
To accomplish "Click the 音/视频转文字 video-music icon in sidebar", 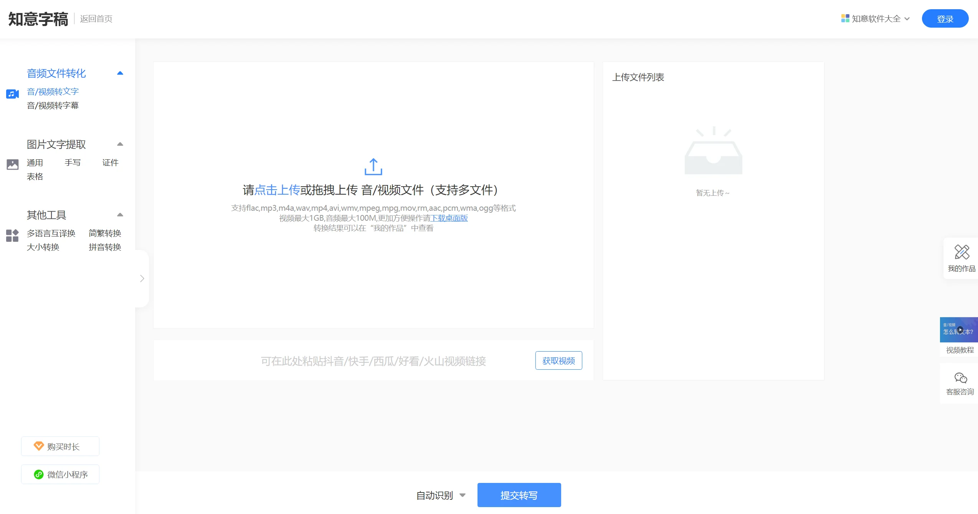I will tap(12, 94).
